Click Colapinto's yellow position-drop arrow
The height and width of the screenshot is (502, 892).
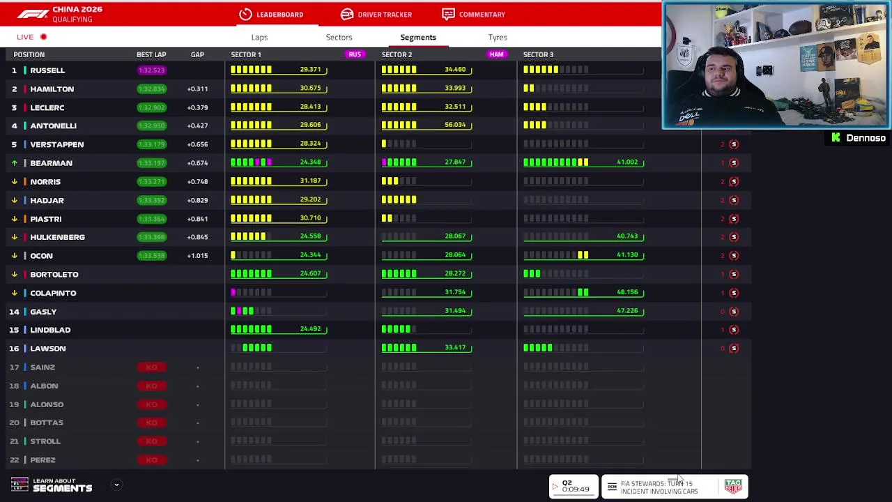click(14, 293)
